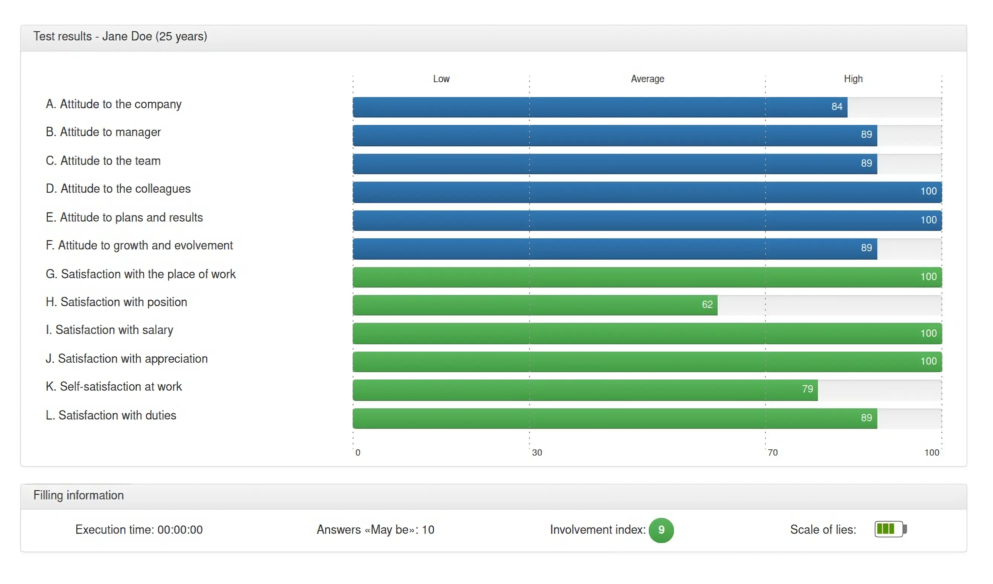Click the 'L. Satisfaction with duties' label
Screen dimensions: 993x584
(x=111, y=415)
